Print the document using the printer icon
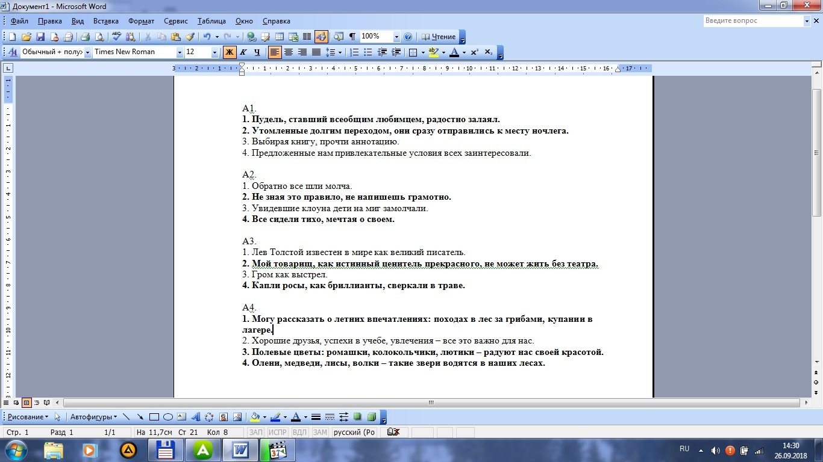 tap(85, 37)
